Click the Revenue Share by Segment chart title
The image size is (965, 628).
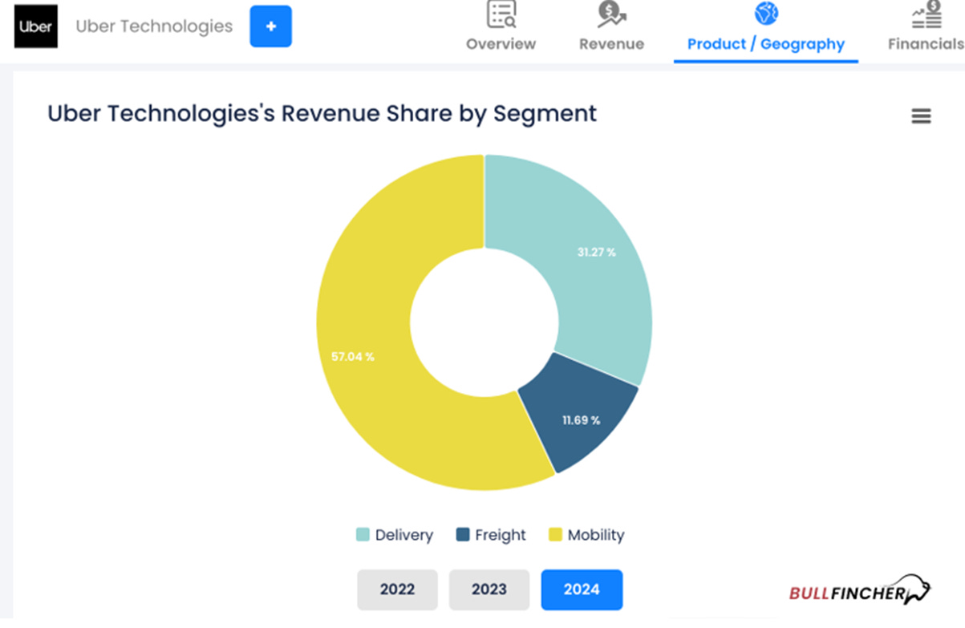[x=322, y=114]
